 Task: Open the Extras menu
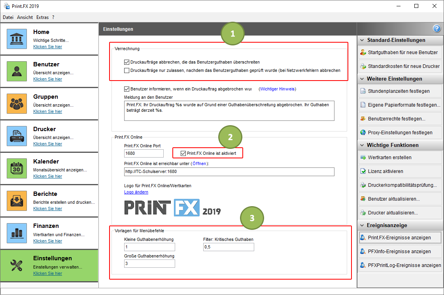[x=42, y=17]
